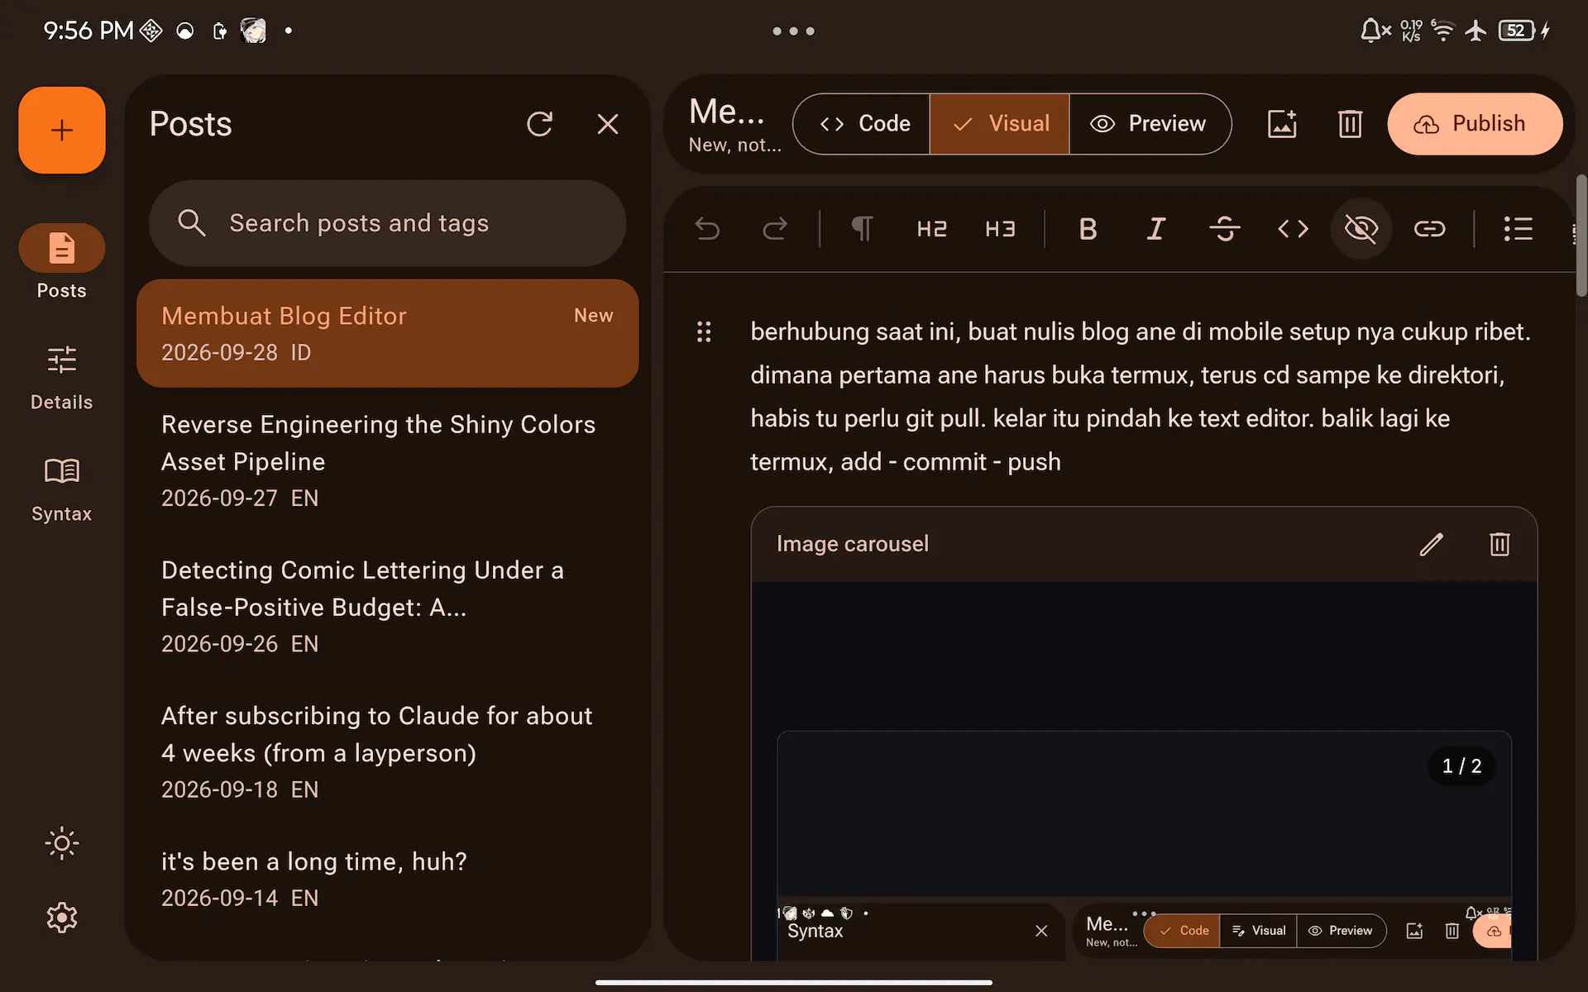Toggle spoiler hidden-eye formatting
Screen dimensions: 1588x992
[x=1361, y=228]
